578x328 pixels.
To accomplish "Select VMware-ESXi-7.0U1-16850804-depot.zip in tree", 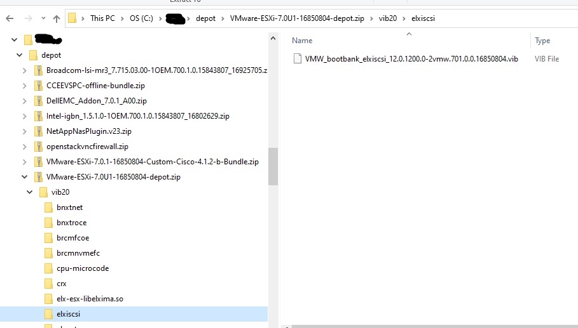I will (114, 177).
